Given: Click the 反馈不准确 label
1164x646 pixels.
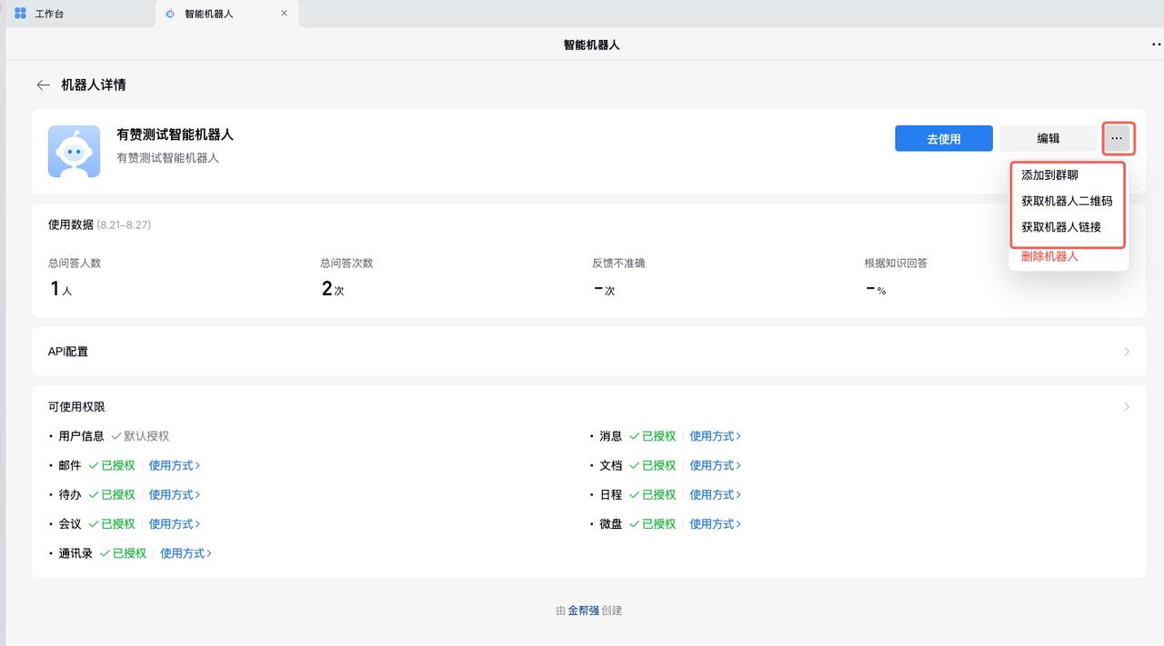Looking at the screenshot, I should coord(618,263).
